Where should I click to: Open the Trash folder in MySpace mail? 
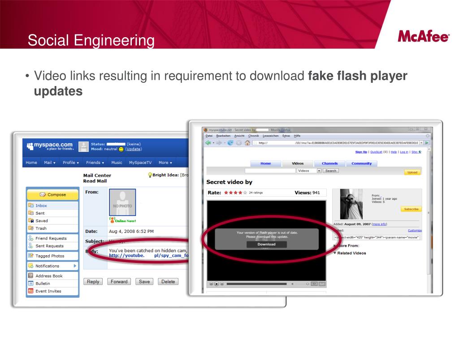click(x=53, y=228)
